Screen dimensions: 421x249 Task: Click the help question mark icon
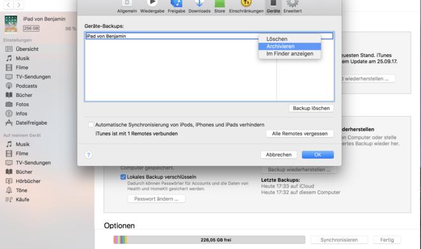click(89, 155)
